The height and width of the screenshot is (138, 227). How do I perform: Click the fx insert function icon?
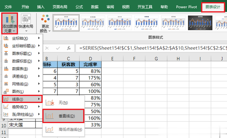(69, 48)
